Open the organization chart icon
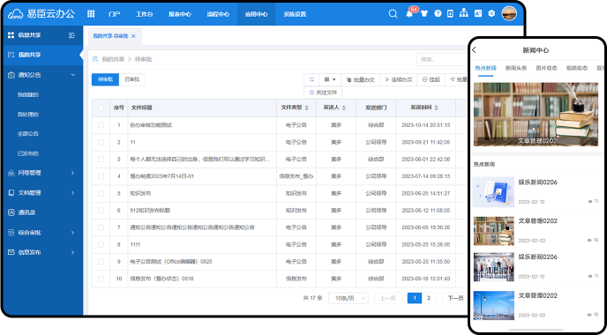The image size is (607, 335). [463, 14]
